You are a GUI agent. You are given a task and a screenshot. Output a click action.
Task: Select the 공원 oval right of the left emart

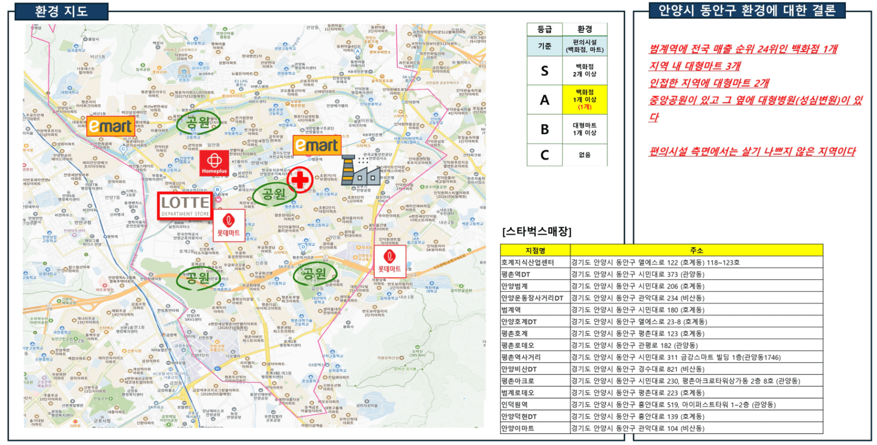[x=199, y=122]
